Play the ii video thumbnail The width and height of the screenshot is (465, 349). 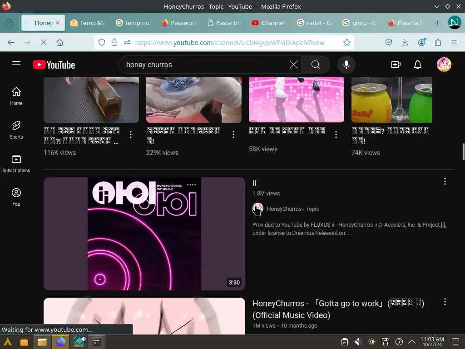144,234
